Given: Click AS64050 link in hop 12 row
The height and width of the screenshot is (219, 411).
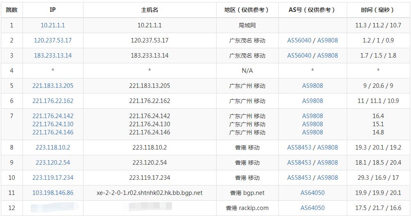Looking at the screenshot, I should pyautogui.click(x=312, y=208).
